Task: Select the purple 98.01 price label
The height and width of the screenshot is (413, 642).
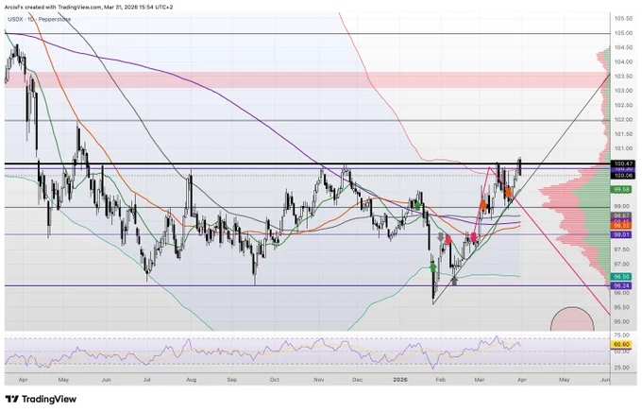Action: pos(622,234)
